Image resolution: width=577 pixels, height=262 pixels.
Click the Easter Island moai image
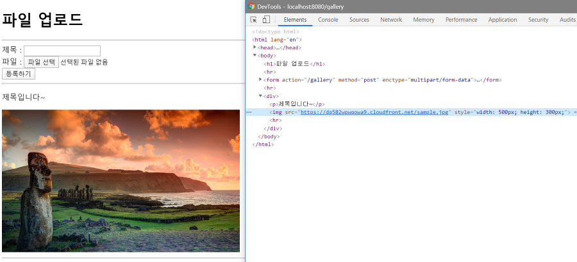tap(121, 181)
